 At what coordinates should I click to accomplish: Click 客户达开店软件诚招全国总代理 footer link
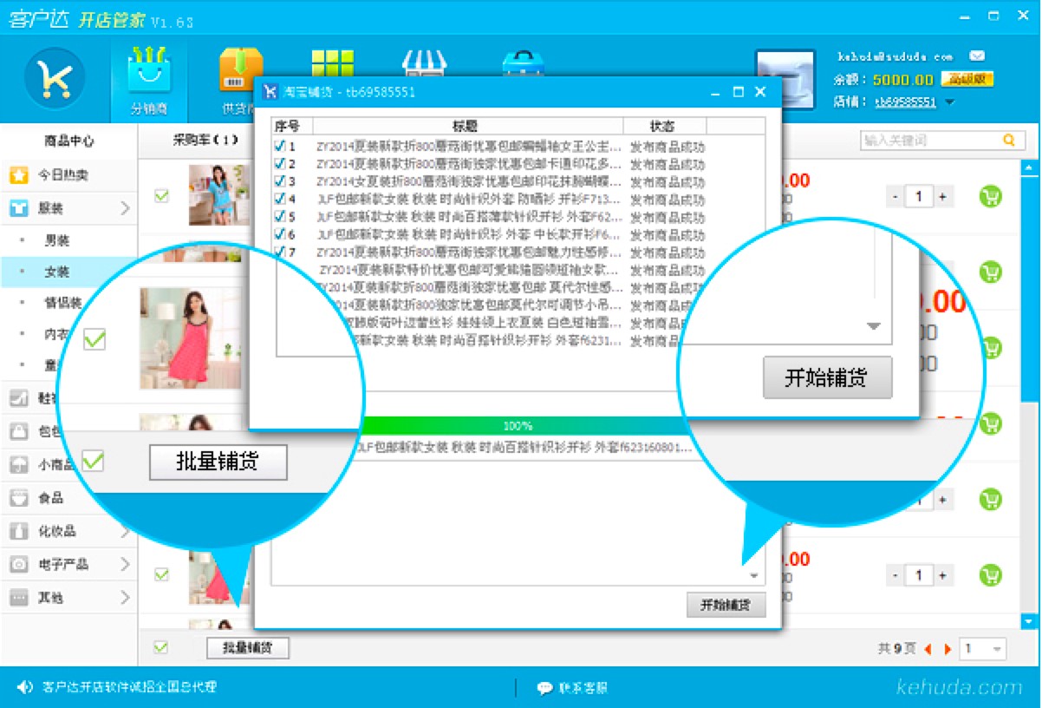pyautogui.click(x=129, y=686)
